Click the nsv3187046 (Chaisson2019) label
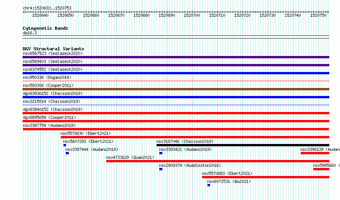340x200 pixels. 185,141
